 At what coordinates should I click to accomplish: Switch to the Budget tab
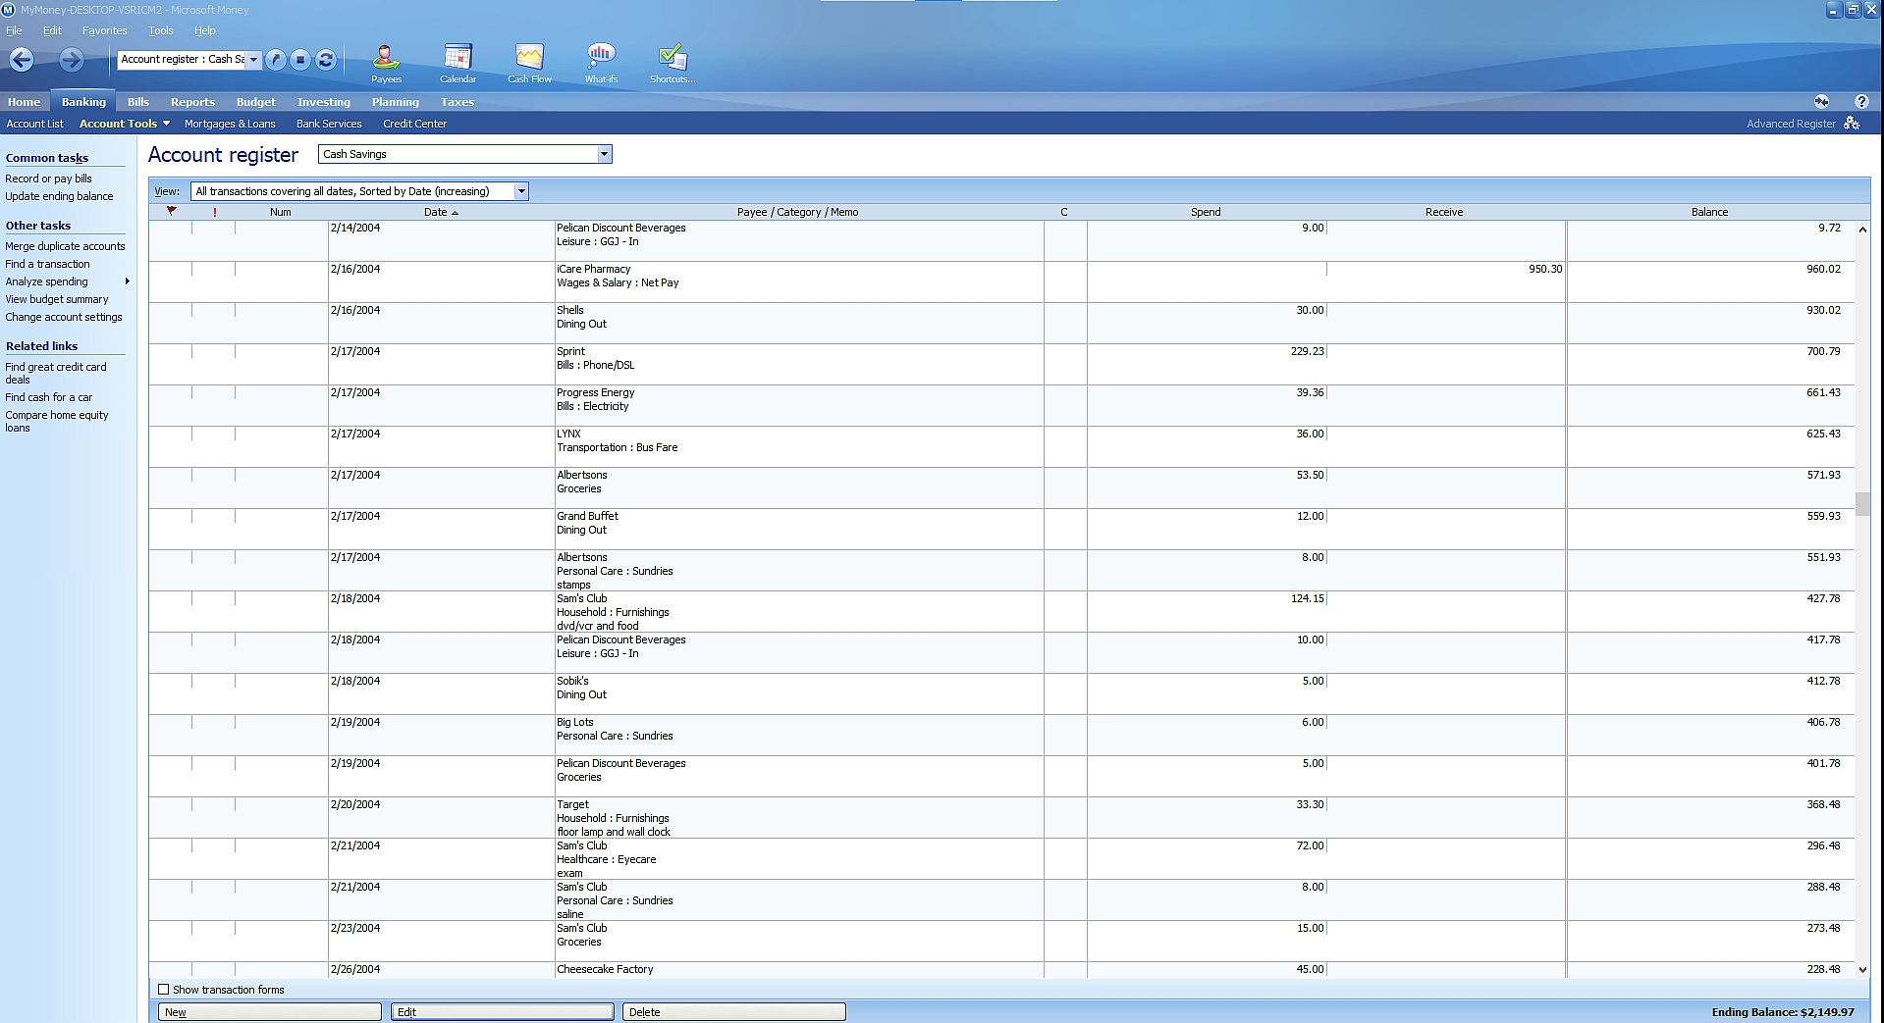point(256,102)
